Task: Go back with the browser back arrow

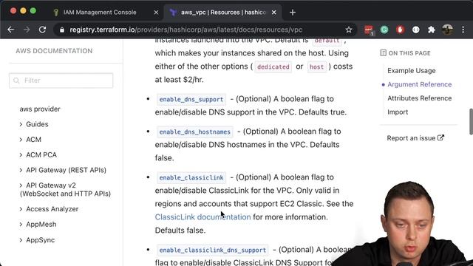Action: coord(11,30)
